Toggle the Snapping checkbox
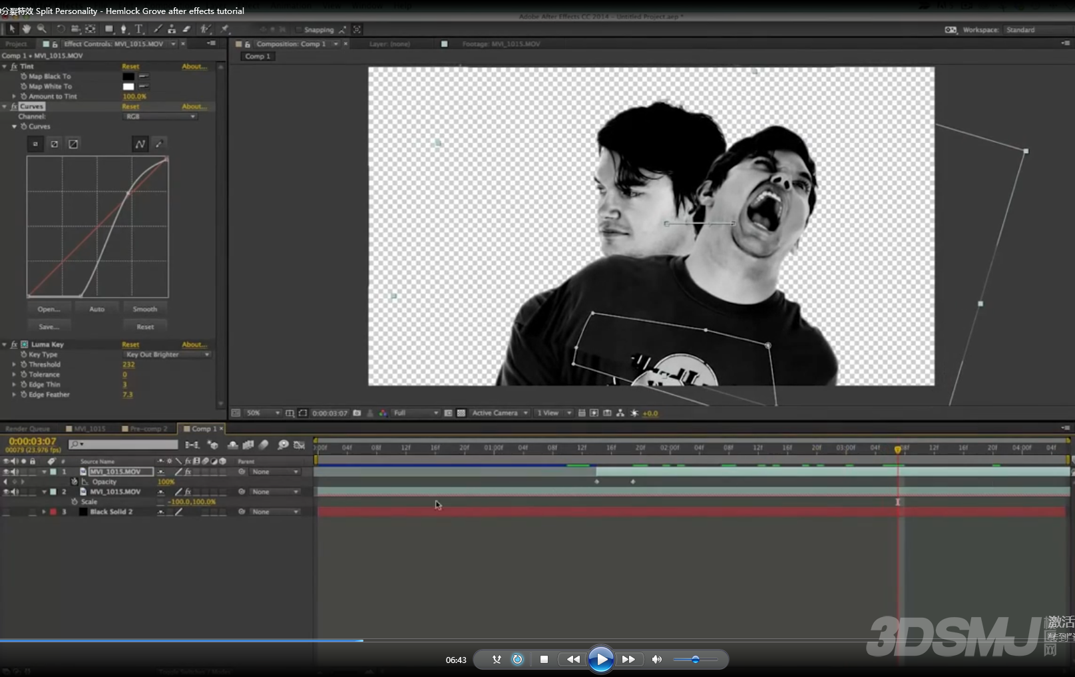Viewport: 1075px width, 677px height. click(x=299, y=30)
